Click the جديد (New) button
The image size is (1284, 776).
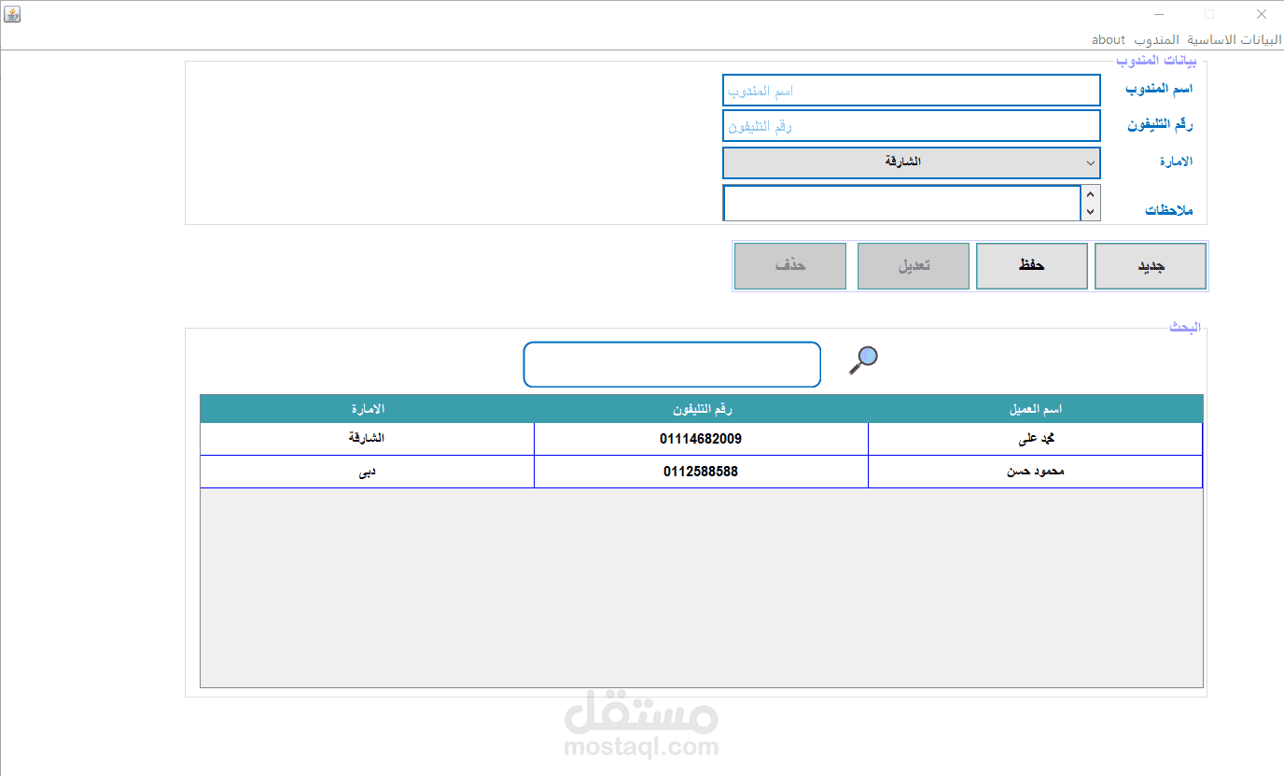[1151, 266]
